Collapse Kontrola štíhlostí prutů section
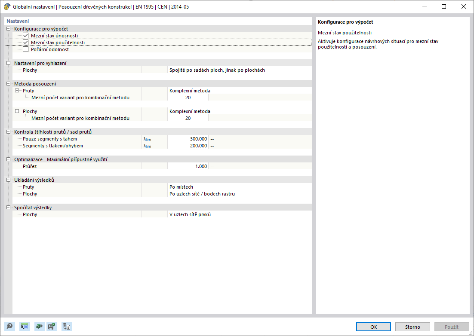474x336 pixels. tap(9, 132)
